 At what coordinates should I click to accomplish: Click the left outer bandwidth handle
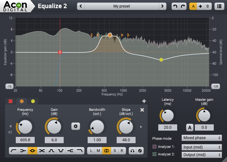pos(91,35)
